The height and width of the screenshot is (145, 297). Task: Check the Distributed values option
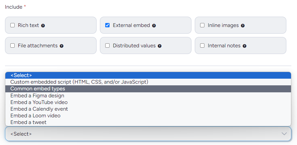[x=108, y=46]
